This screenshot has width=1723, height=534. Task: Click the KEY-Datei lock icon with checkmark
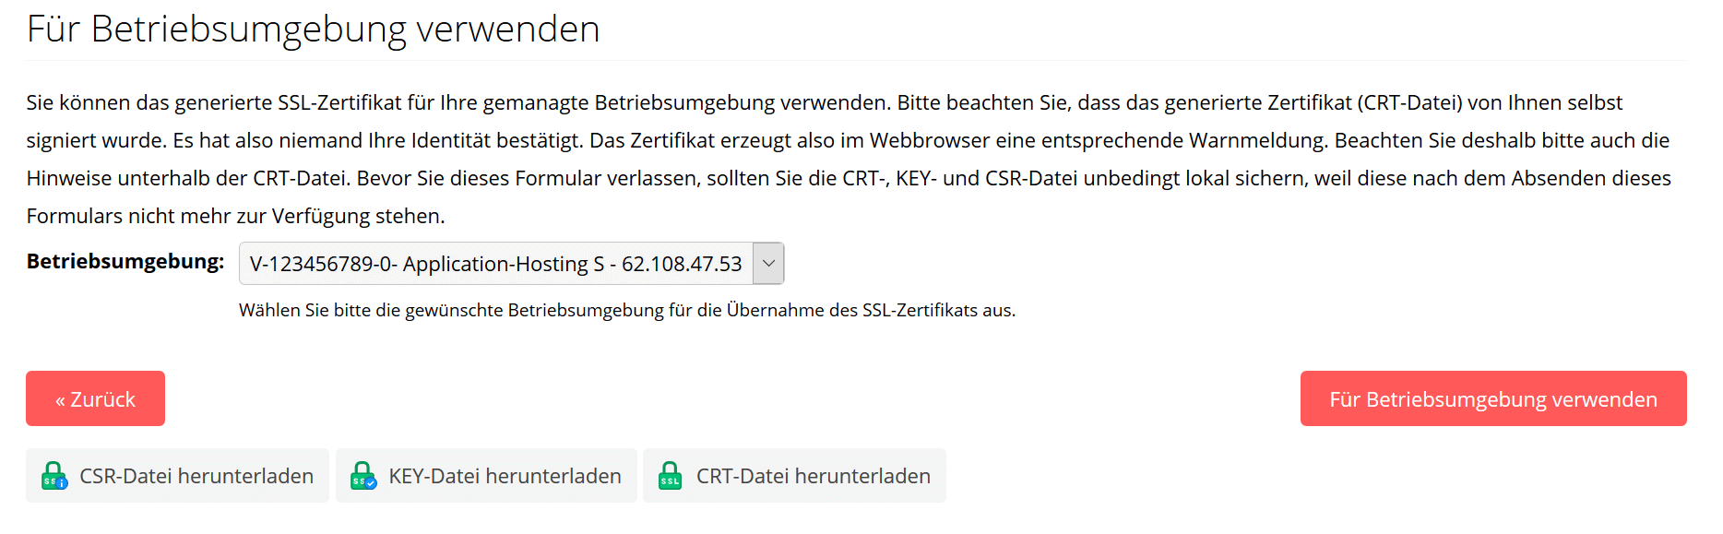click(363, 476)
